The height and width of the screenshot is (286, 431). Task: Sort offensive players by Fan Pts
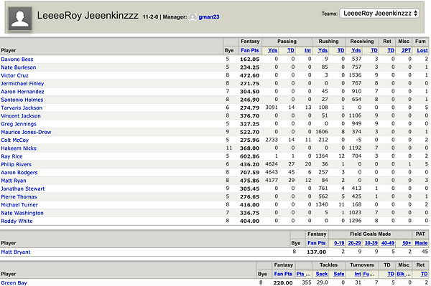[x=249, y=50]
